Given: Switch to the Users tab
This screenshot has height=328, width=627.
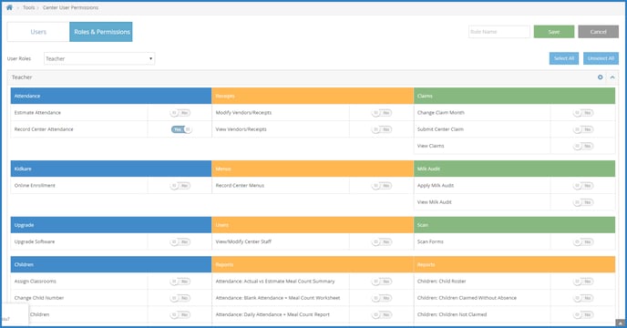Looking at the screenshot, I should pos(38,32).
